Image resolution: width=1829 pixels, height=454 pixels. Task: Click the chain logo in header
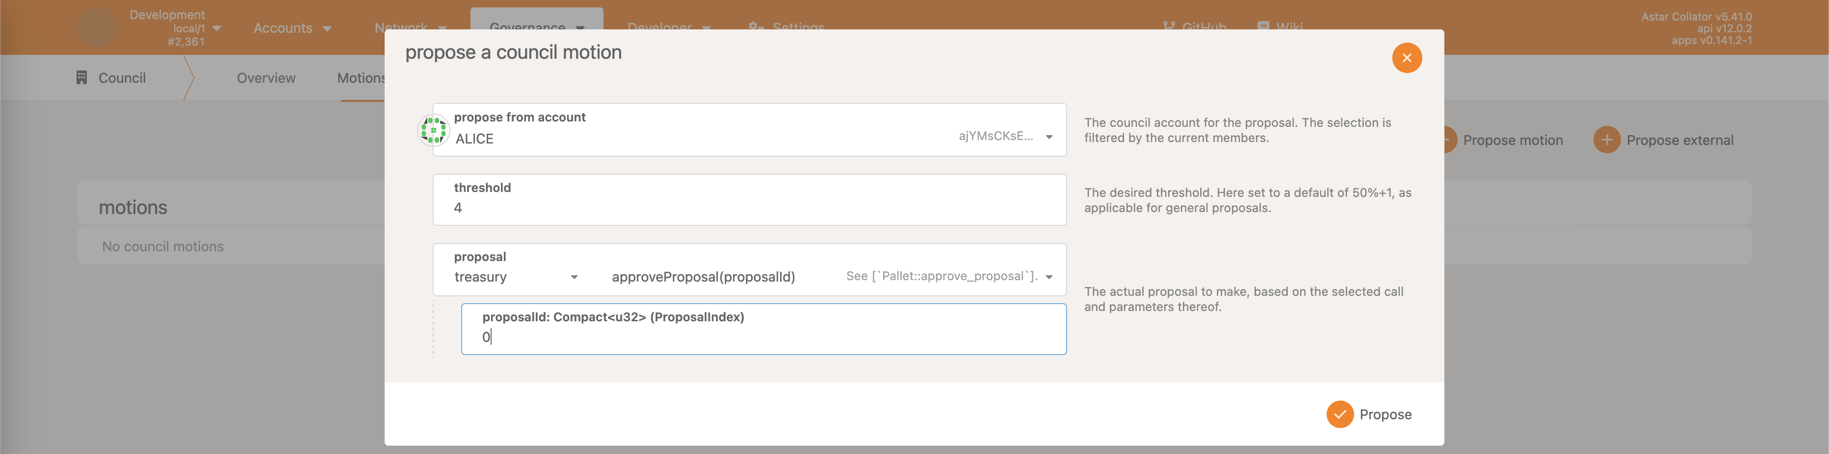(x=97, y=27)
